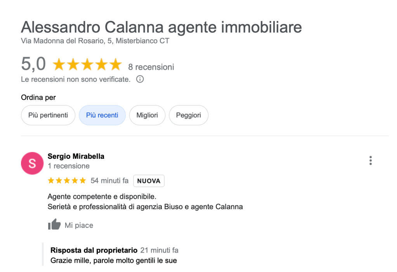The height and width of the screenshot is (272, 397).
Task: Click the 'Mi piace' label
Action: (x=79, y=225)
